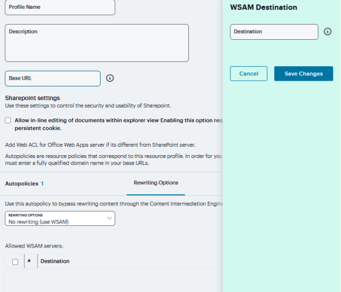The image size is (341, 292).
Task: Click the info icon beside Base URL
Action: click(x=110, y=78)
